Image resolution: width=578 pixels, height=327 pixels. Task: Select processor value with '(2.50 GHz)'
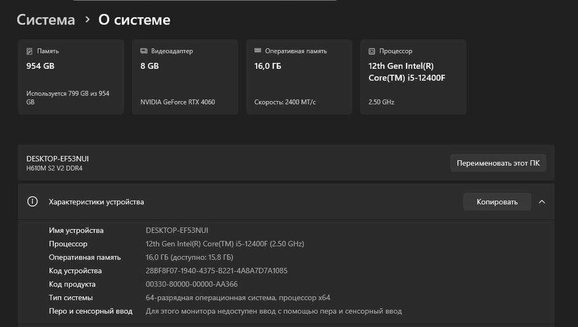click(225, 244)
